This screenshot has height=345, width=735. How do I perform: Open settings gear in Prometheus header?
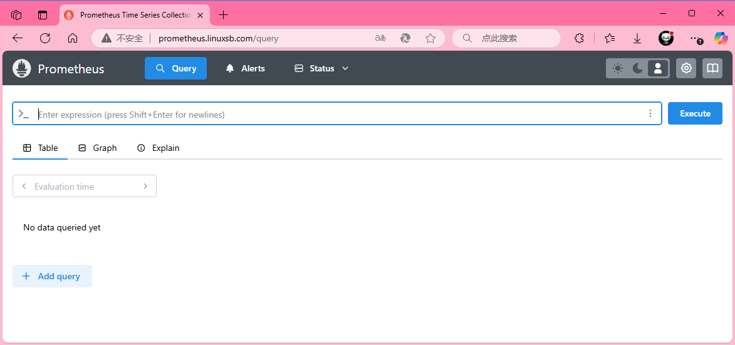686,68
